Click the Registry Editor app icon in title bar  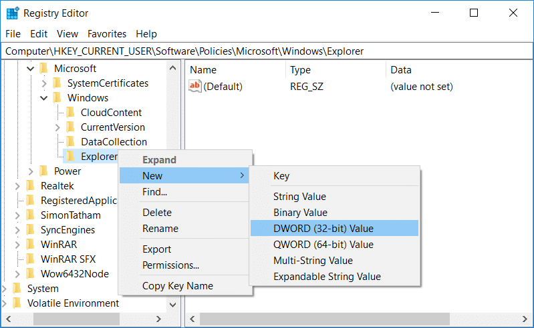click(x=13, y=13)
